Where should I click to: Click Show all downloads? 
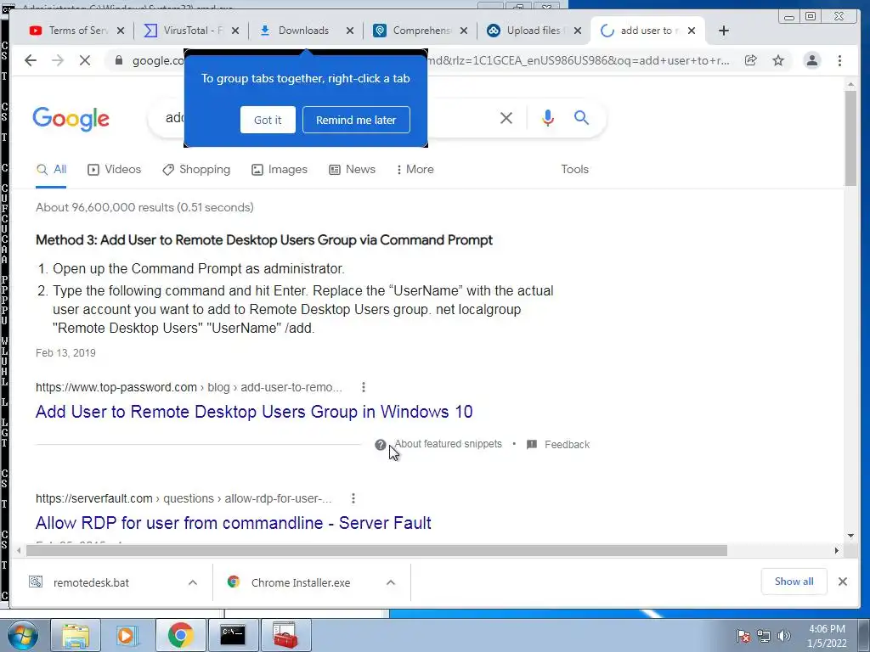click(794, 581)
